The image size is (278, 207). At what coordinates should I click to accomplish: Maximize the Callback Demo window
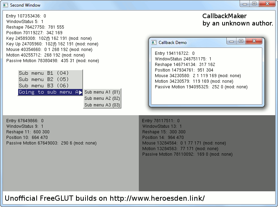pos(241,41)
